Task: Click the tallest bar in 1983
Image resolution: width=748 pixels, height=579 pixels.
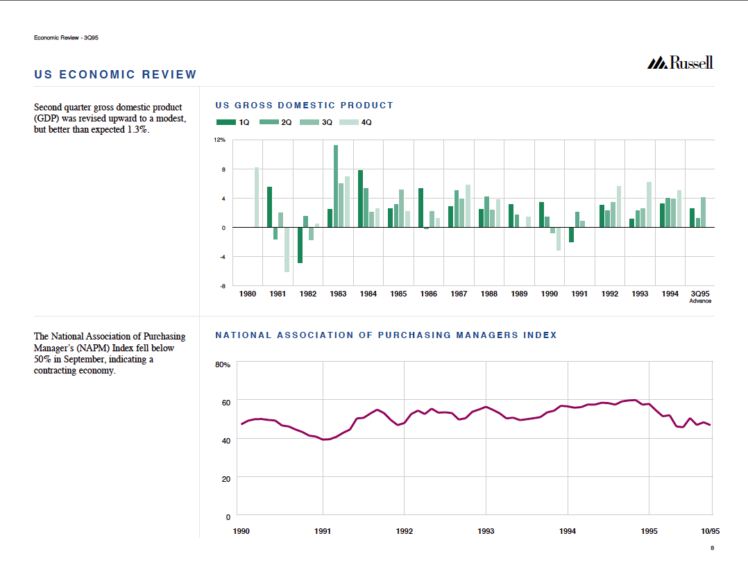Action: [x=336, y=186]
